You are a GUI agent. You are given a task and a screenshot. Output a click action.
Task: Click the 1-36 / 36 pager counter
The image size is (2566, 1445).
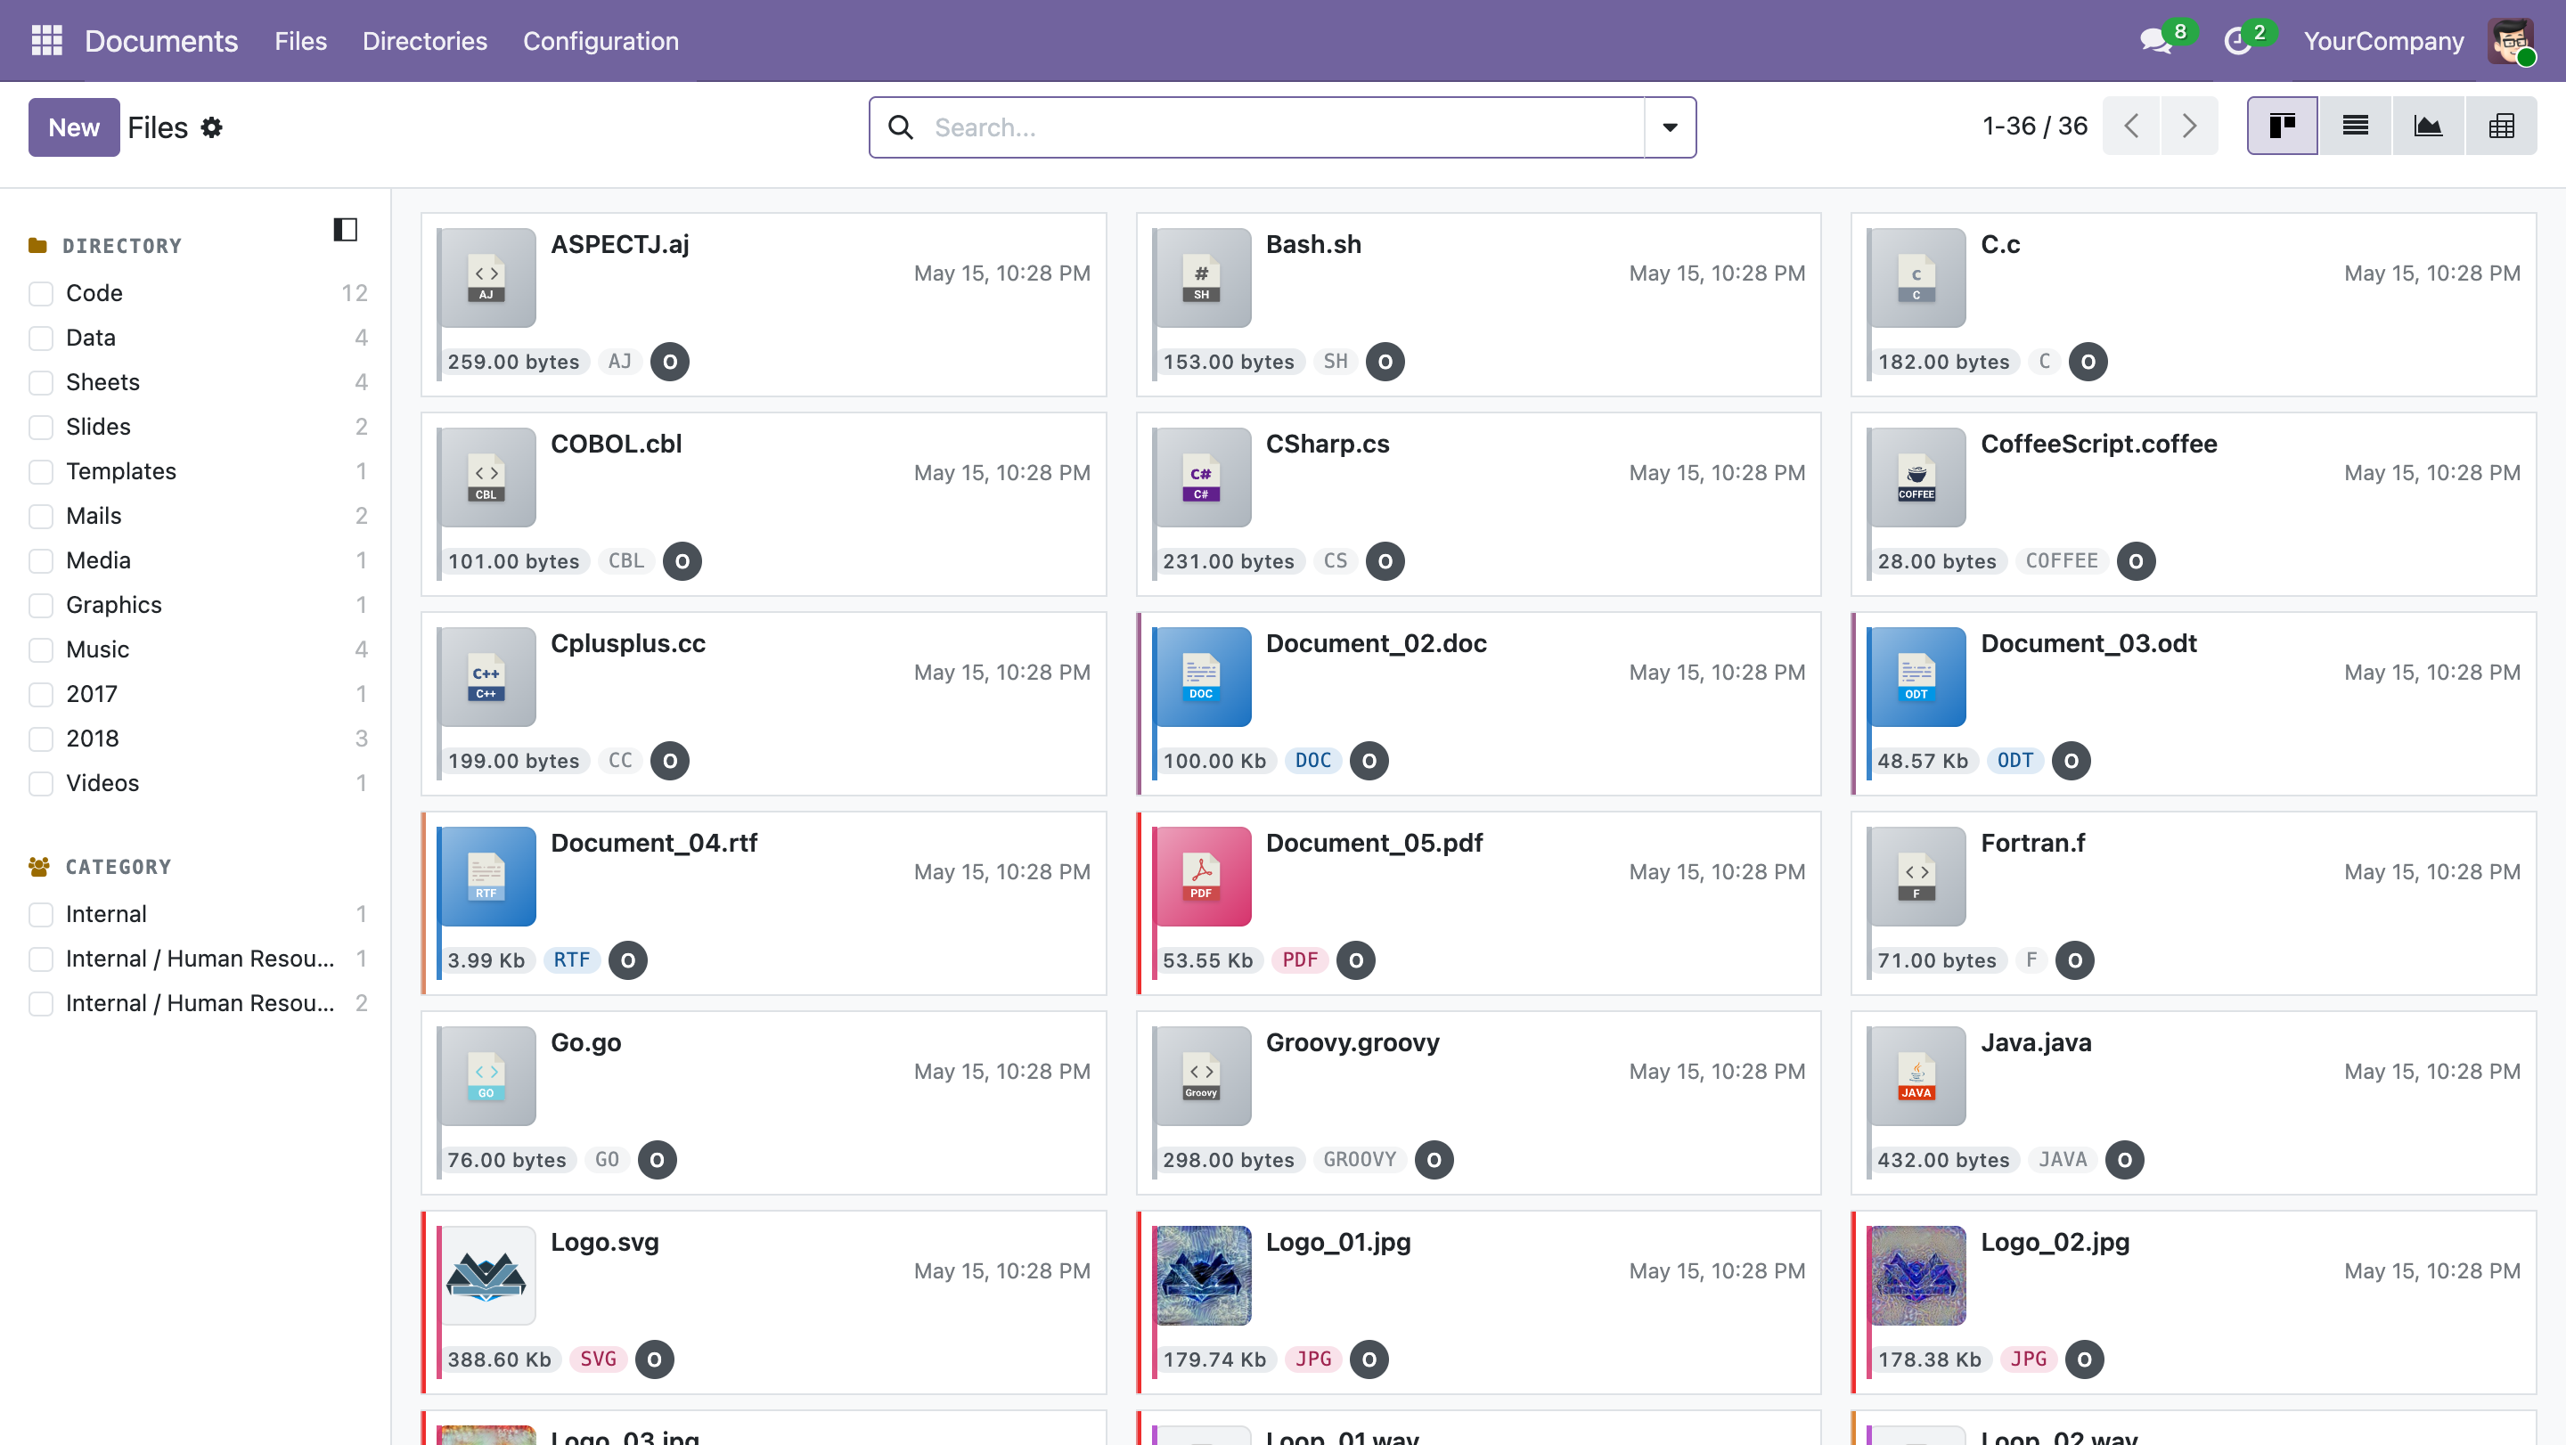point(2034,127)
